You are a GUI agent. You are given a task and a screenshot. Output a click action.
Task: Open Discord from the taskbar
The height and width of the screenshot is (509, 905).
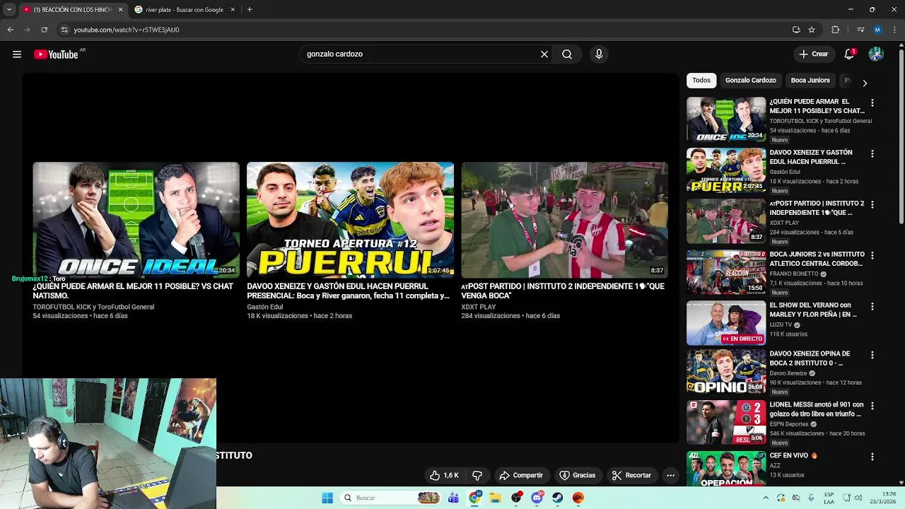[x=537, y=498]
